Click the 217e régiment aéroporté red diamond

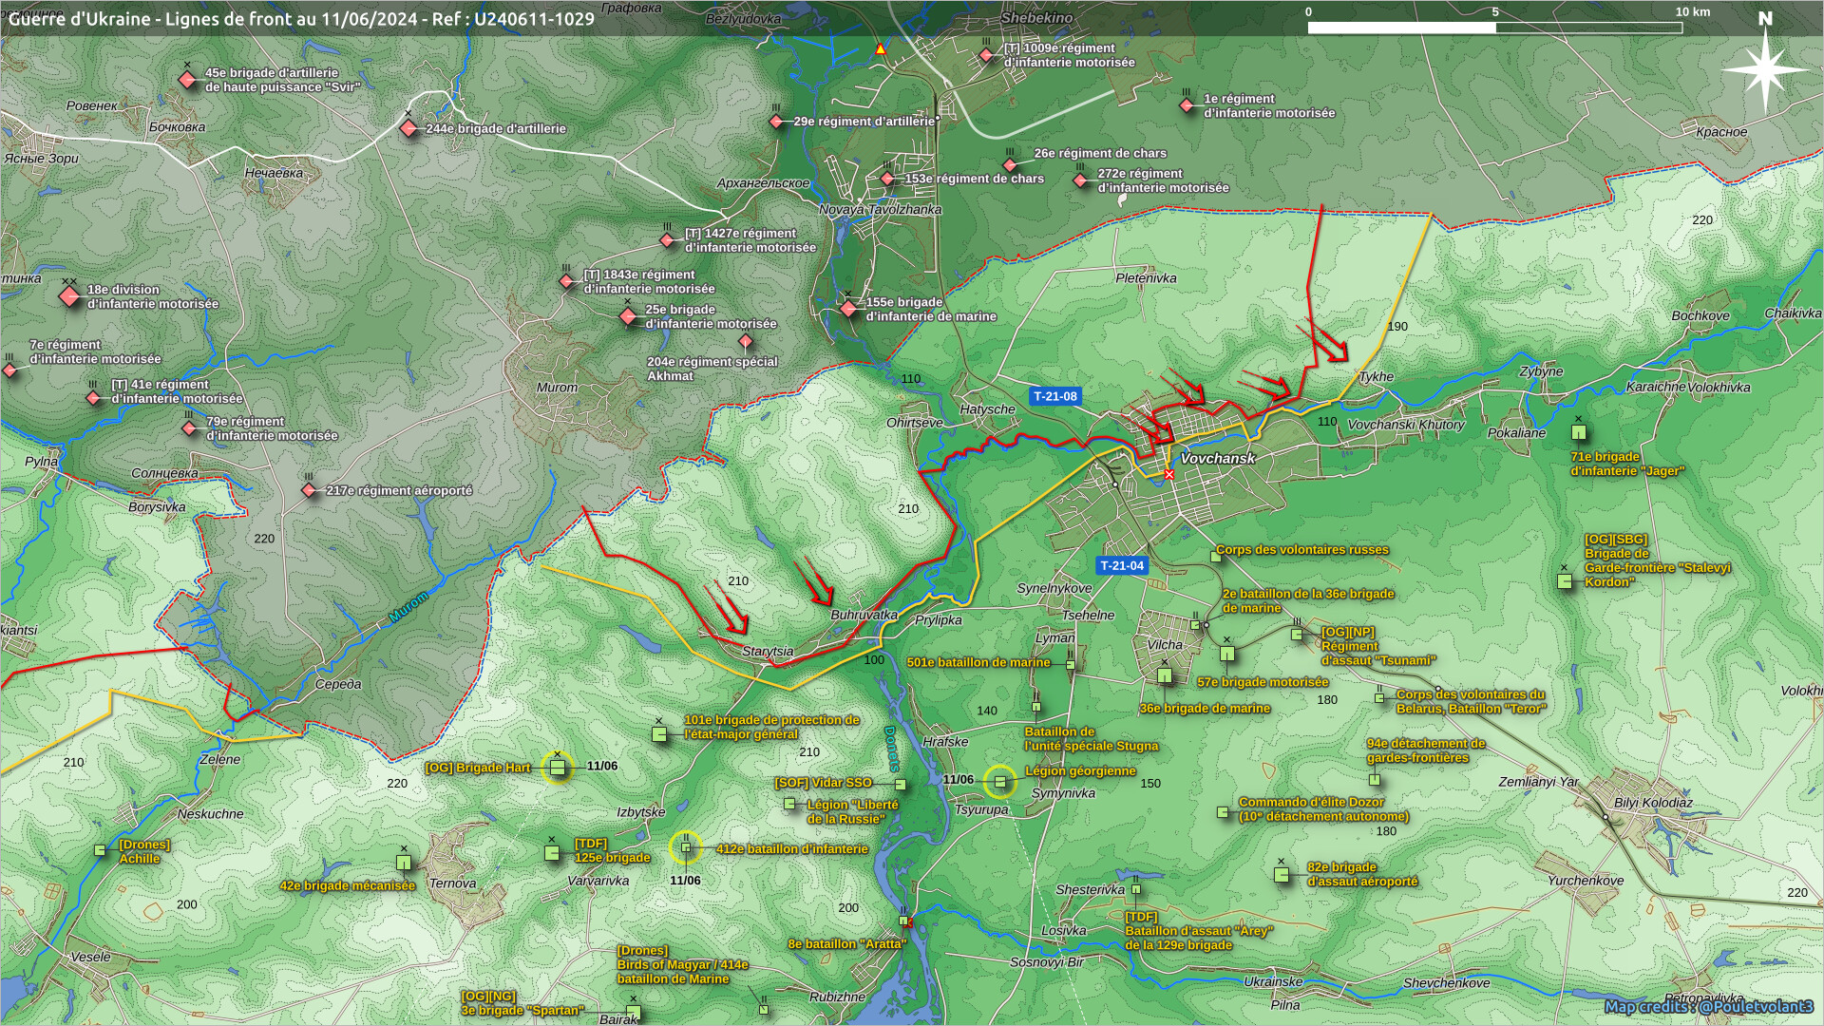point(309,491)
